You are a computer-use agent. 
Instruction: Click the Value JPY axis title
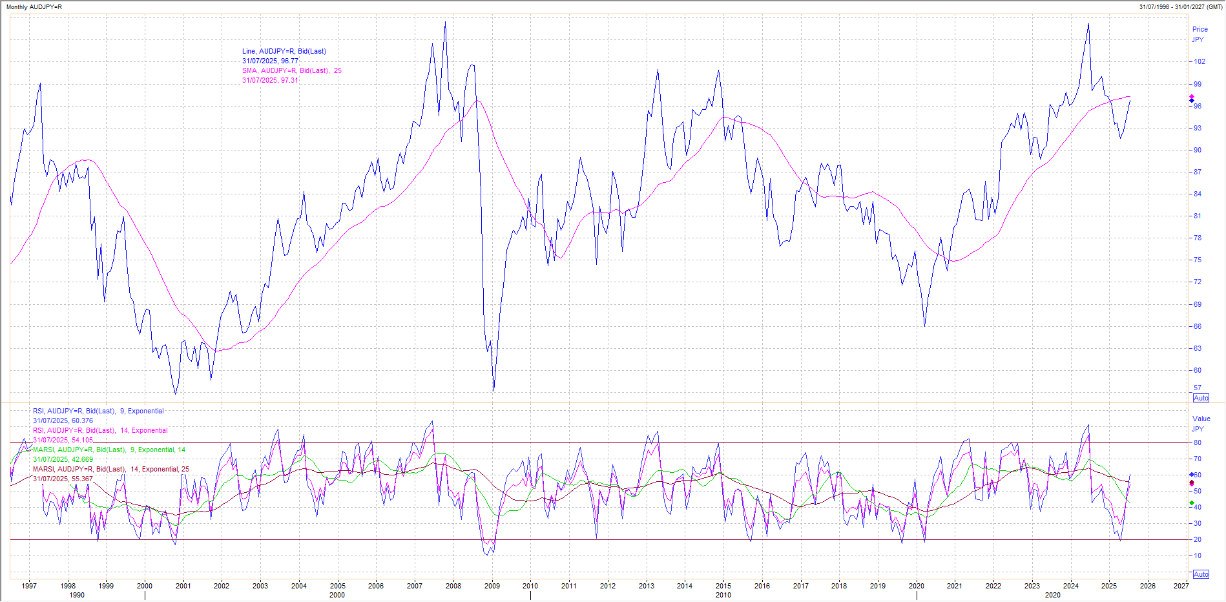[x=1201, y=424]
